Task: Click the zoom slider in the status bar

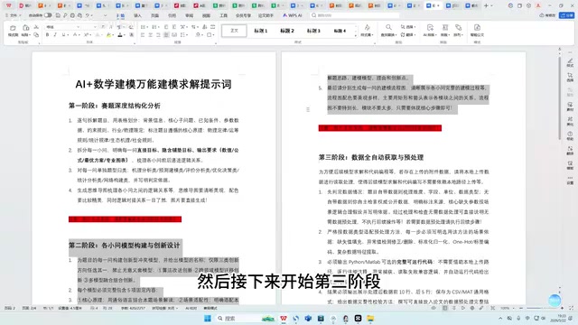Action: (542, 308)
